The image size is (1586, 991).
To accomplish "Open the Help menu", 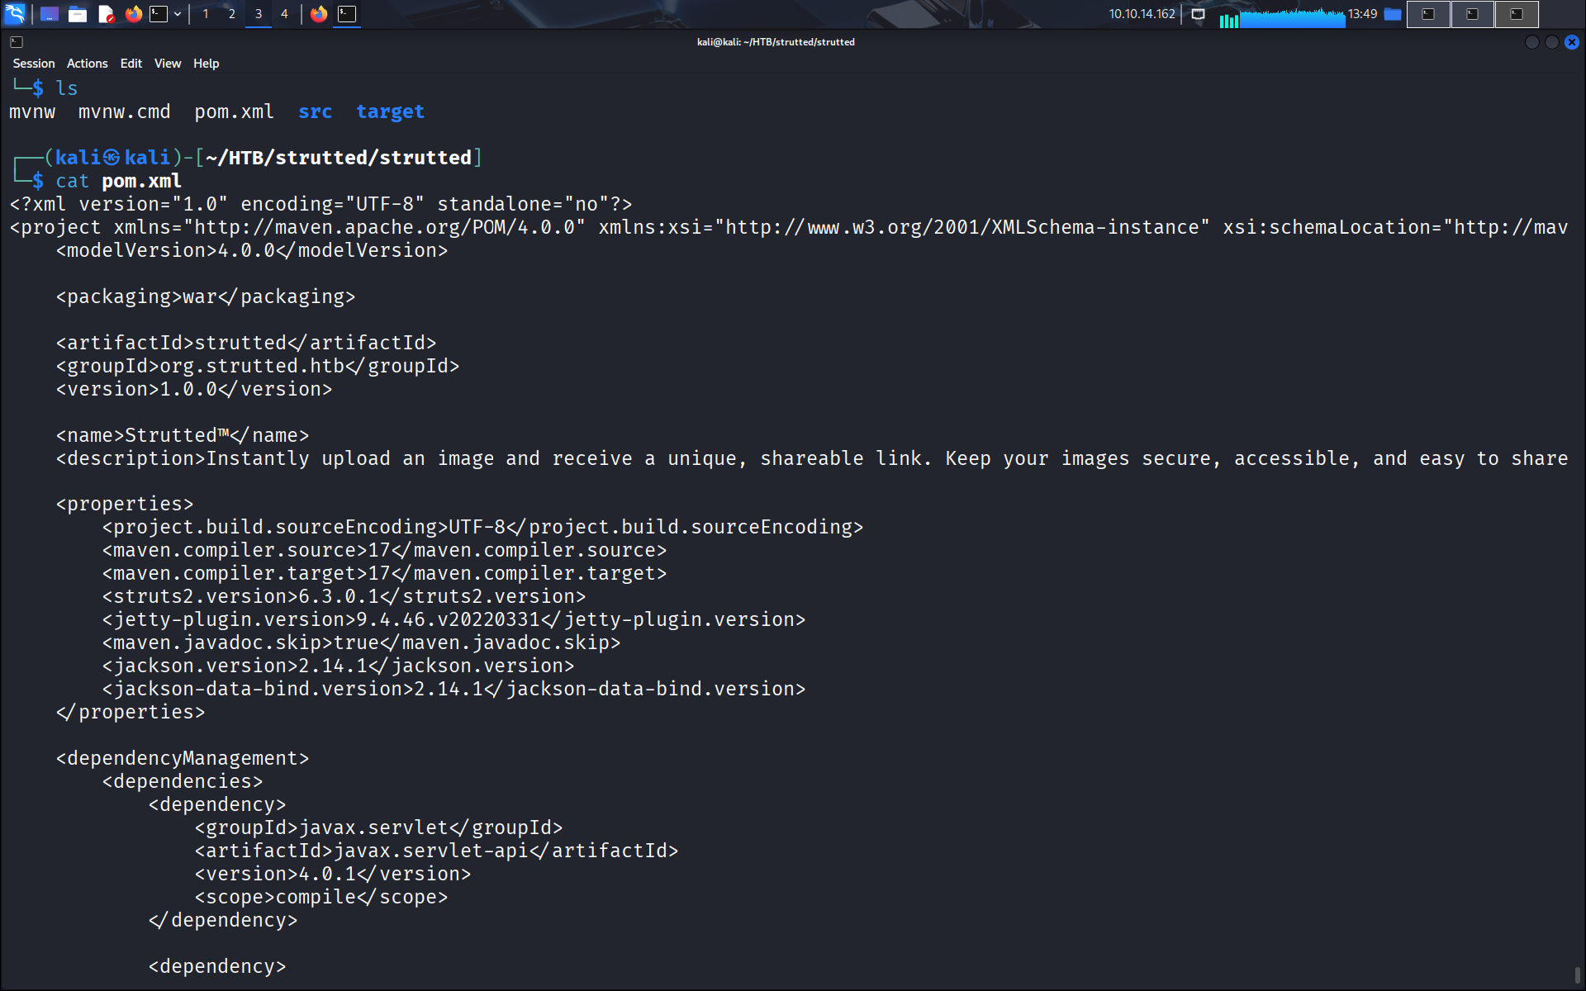I will tap(206, 64).
